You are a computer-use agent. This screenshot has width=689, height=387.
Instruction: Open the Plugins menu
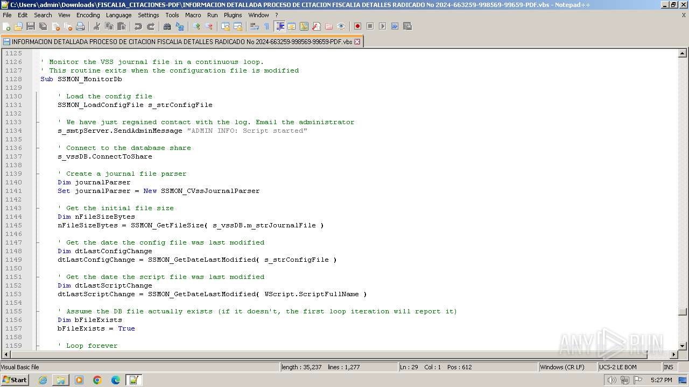pos(233,15)
